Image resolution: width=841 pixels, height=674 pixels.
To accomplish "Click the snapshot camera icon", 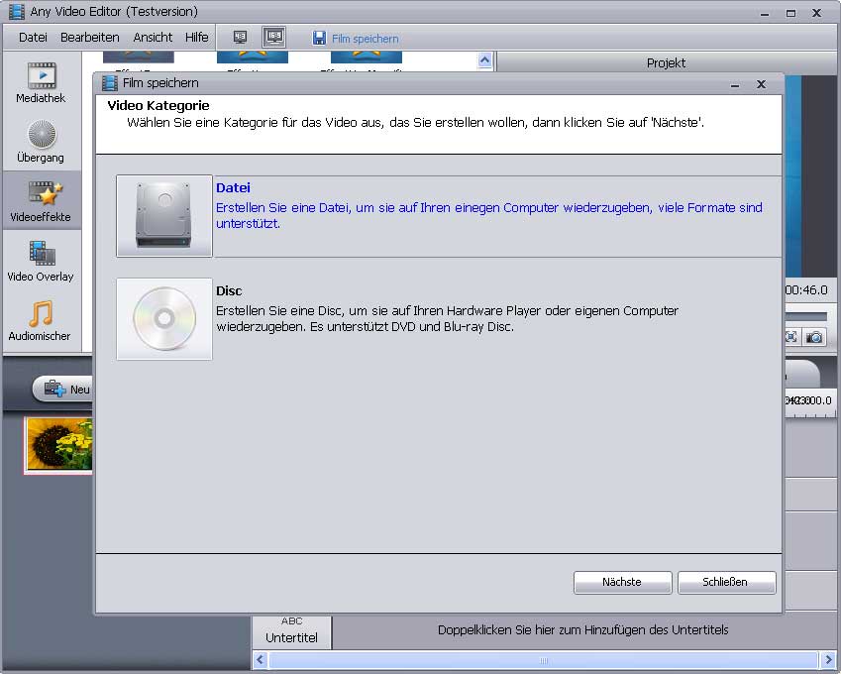I will click(x=814, y=337).
